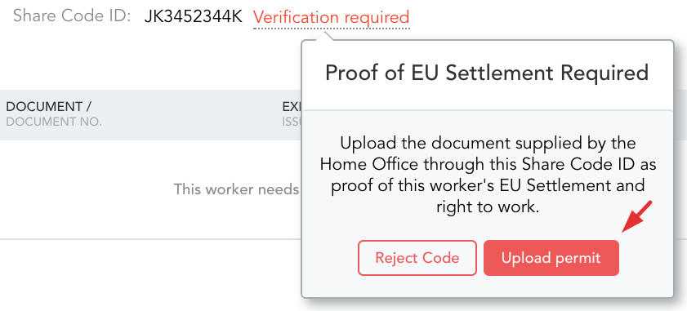
Task: Click the divider line below the popover title
Action: point(487,110)
